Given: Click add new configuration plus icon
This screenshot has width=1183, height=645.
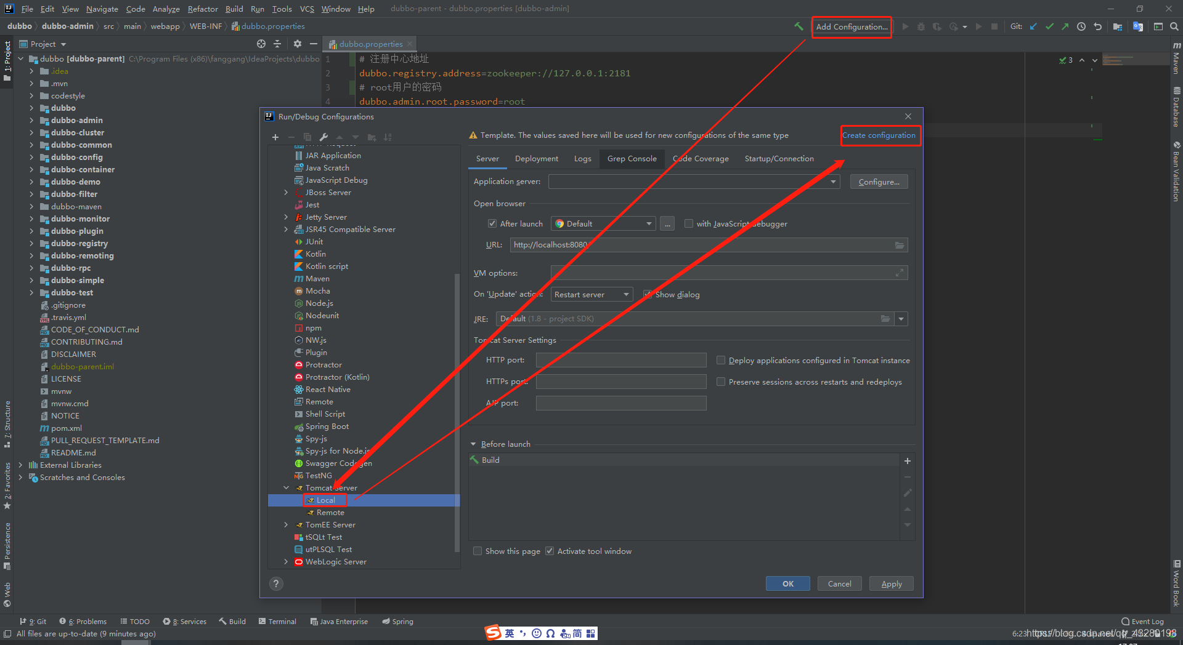Looking at the screenshot, I should [275, 137].
